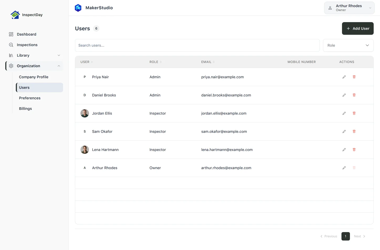
Task: Click the MakerStudio hexagon logo
Action: tap(78, 8)
